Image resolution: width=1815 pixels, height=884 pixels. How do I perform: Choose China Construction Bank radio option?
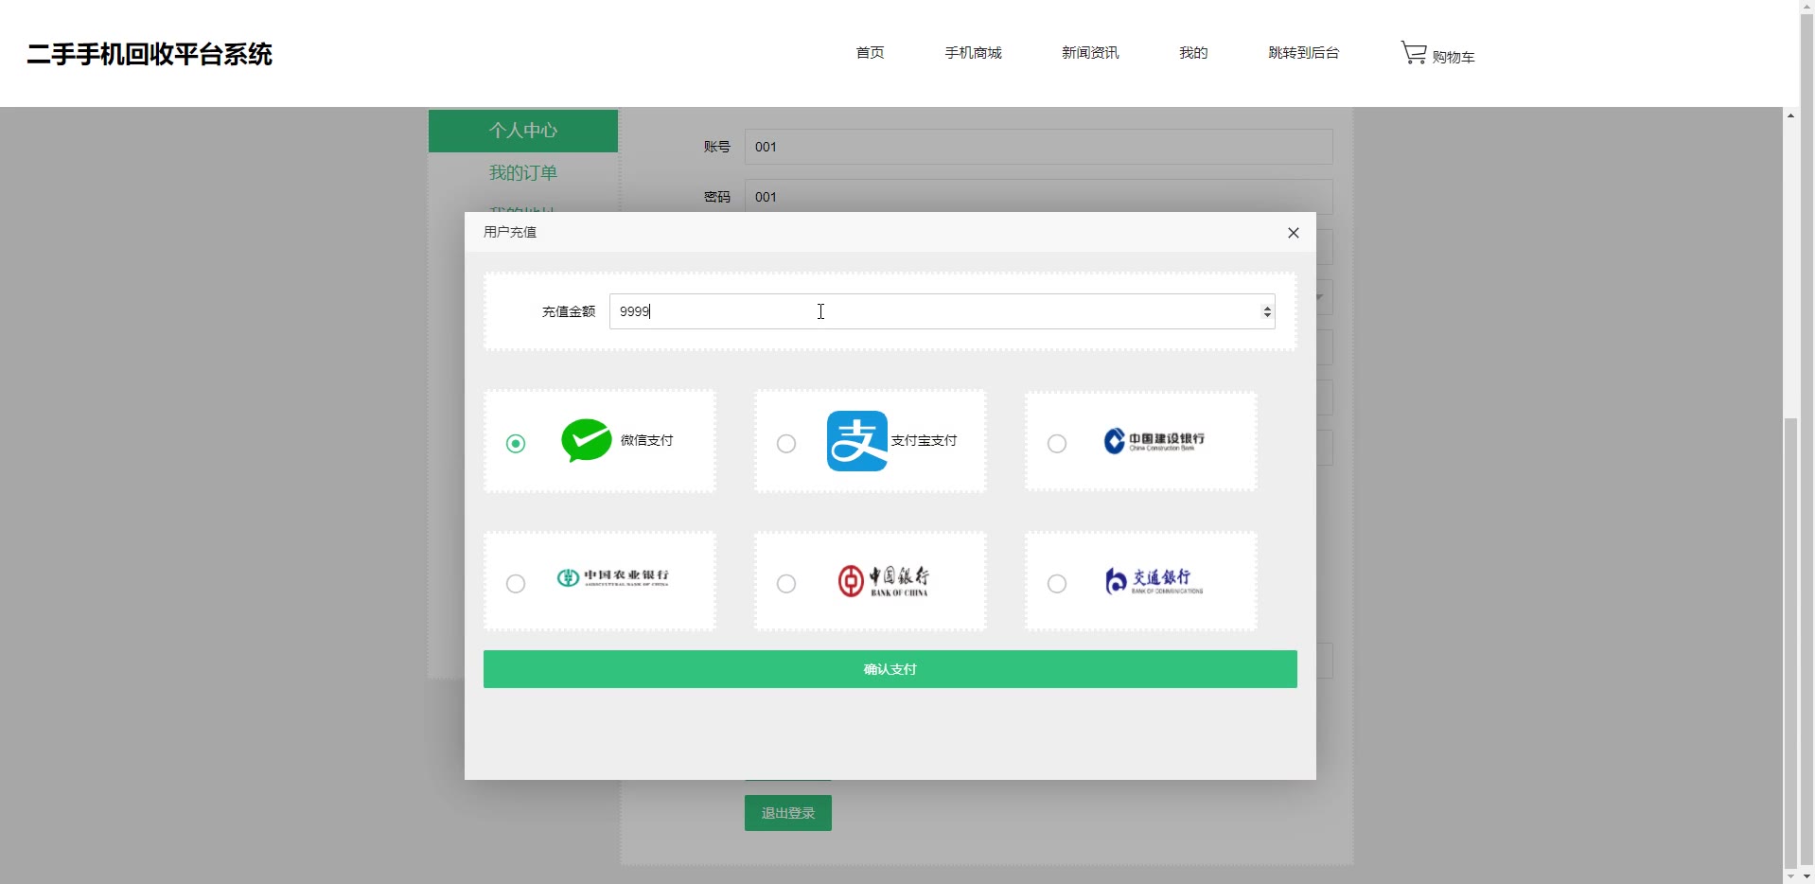(x=1057, y=443)
